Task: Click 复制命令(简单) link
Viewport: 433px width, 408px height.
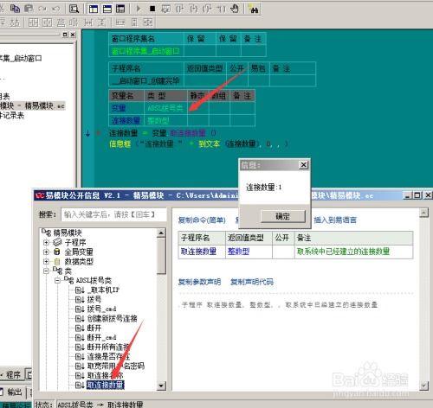Action: click(x=202, y=220)
